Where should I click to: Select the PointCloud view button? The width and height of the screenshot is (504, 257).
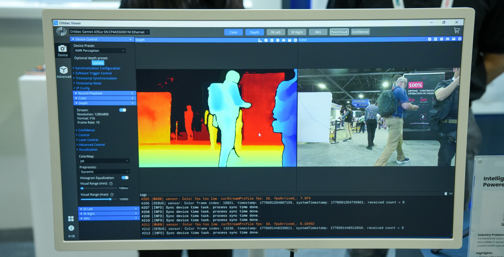(x=339, y=32)
